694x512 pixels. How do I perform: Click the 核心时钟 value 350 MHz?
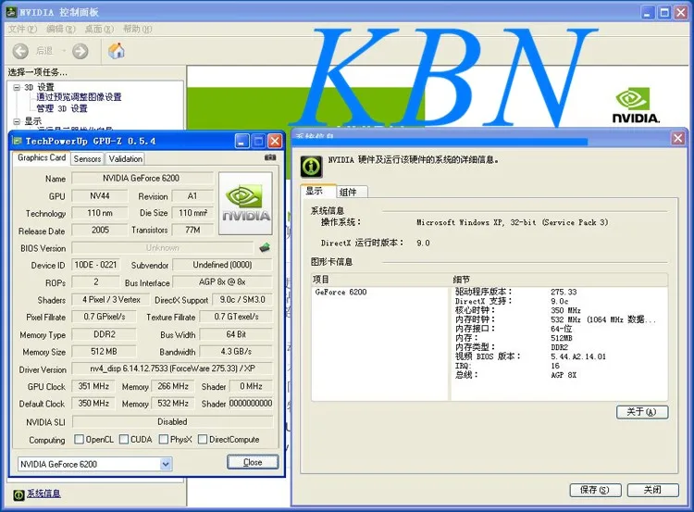pos(565,310)
